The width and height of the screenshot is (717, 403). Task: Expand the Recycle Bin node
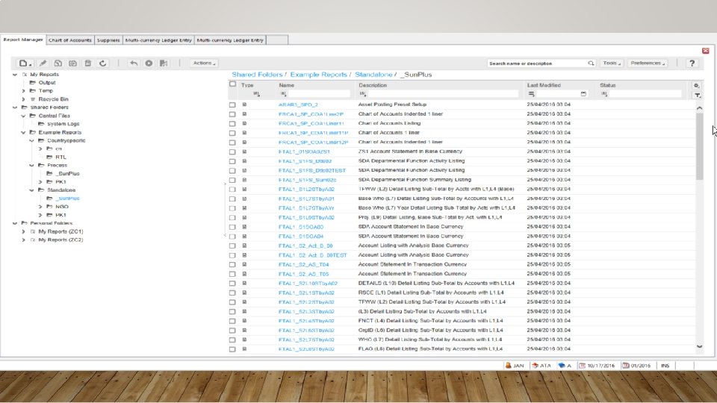[23, 99]
